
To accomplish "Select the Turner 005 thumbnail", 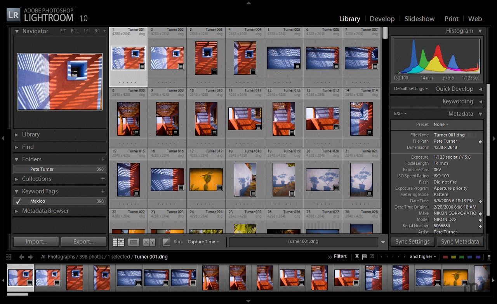I will tap(284, 57).
